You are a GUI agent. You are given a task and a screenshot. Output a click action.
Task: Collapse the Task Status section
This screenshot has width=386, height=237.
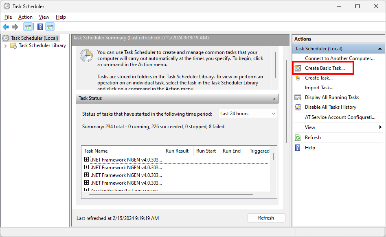pos(274,99)
